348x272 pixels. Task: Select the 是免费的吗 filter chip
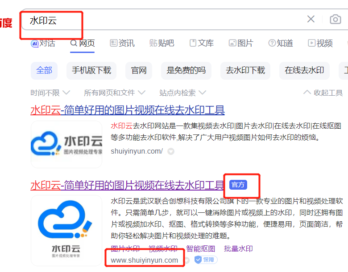[x=186, y=70]
